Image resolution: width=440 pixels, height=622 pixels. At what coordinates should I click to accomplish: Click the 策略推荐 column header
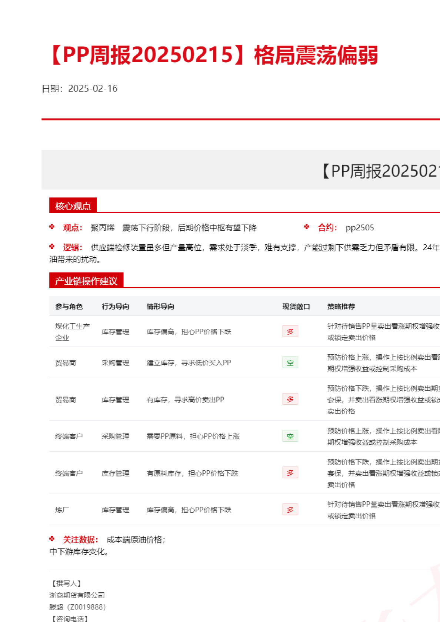coord(341,307)
